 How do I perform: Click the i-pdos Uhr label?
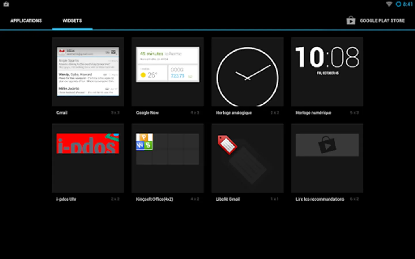pyautogui.click(x=66, y=199)
